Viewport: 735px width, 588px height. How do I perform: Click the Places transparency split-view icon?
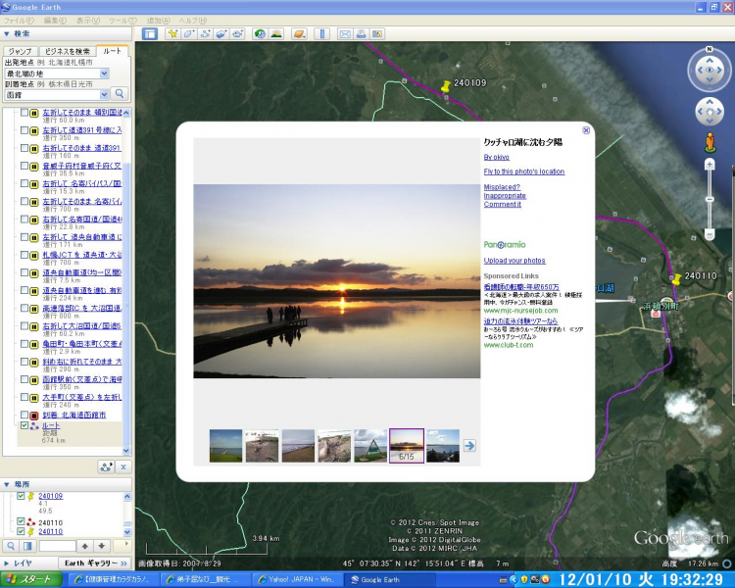pyautogui.click(x=27, y=546)
